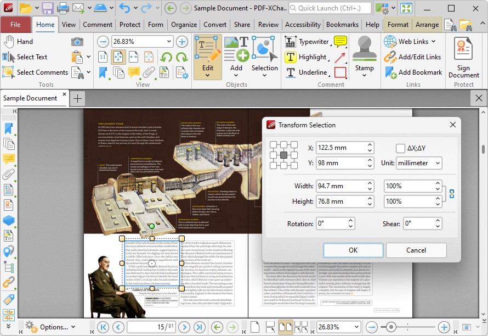Image resolution: width=488 pixels, height=336 pixels.
Task: Toggle Fit Page zoom mode
Action: pyautogui.click(x=118, y=57)
